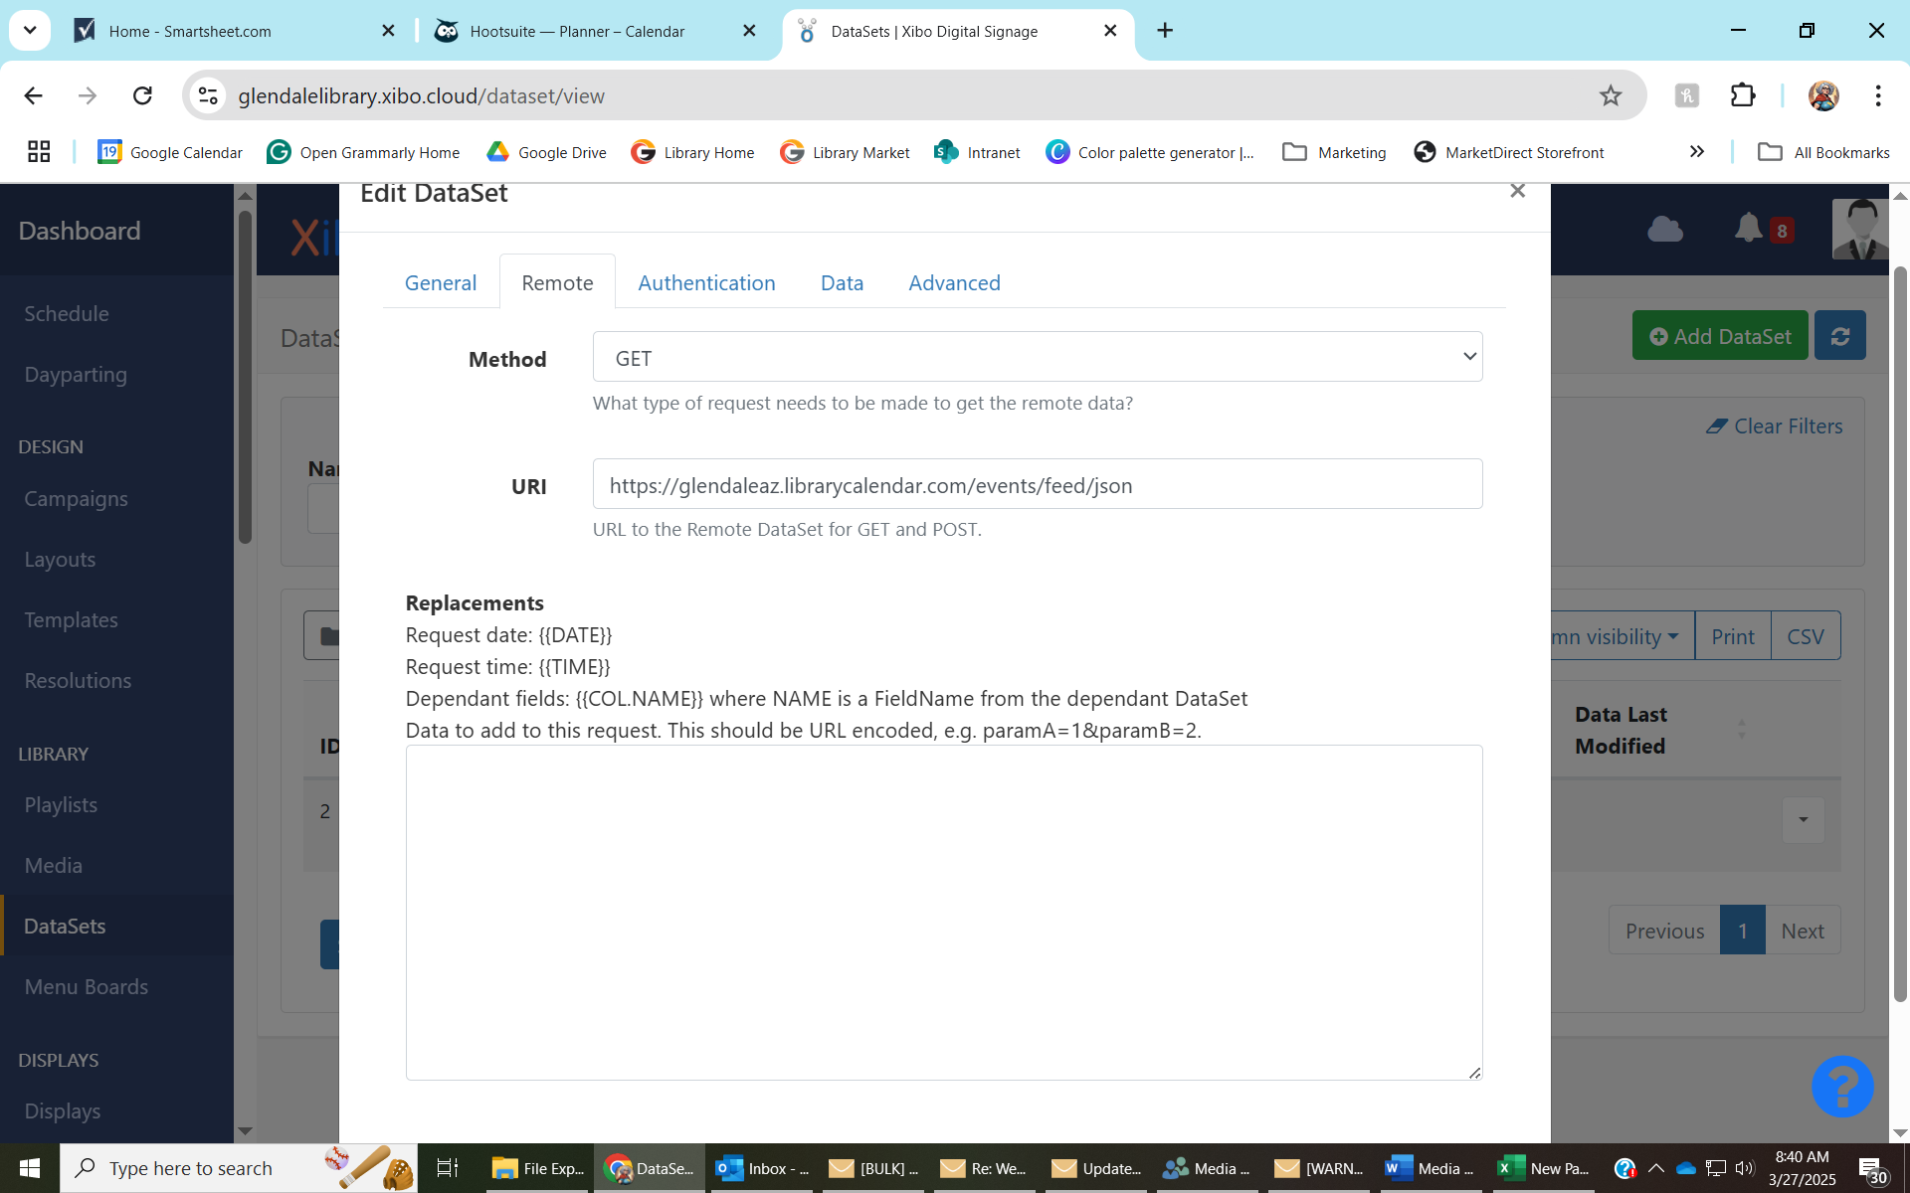Viewport: 1910px width, 1193px height.
Task: Open the Excel New Pa... taskbar item
Action: (x=1544, y=1168)
